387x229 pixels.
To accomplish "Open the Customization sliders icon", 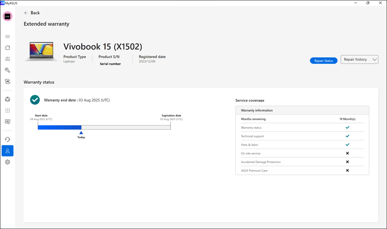I will (7, 59).
